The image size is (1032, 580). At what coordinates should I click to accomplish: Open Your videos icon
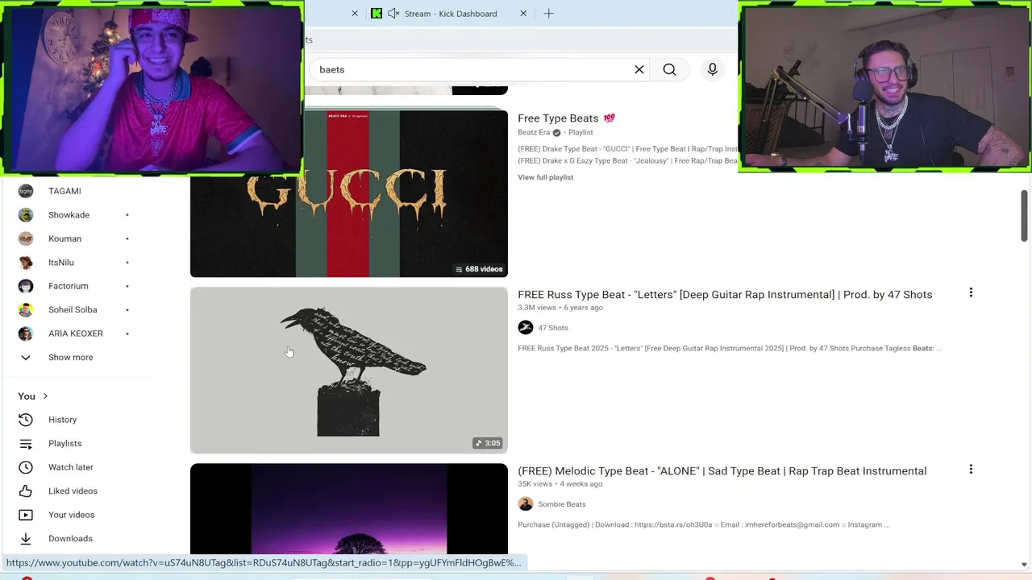(26, 515)
